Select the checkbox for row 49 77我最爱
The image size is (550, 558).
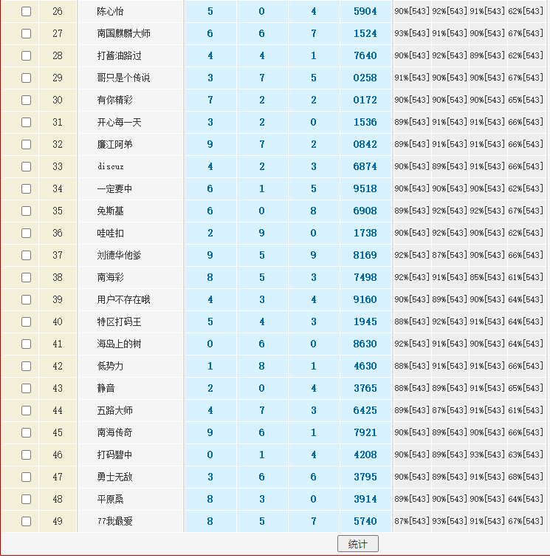[26, 522]
